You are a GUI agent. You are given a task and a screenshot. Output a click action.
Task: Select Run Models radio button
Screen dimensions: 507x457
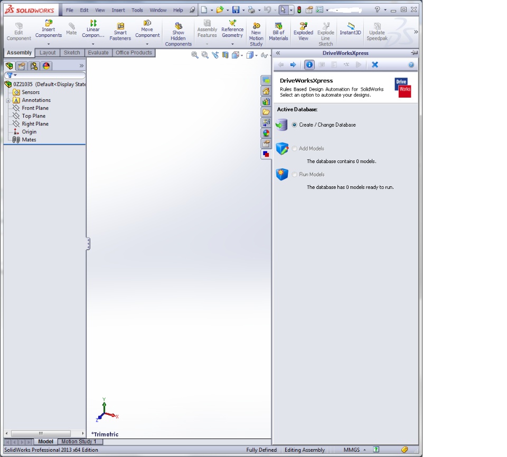(x=294, y=175)
